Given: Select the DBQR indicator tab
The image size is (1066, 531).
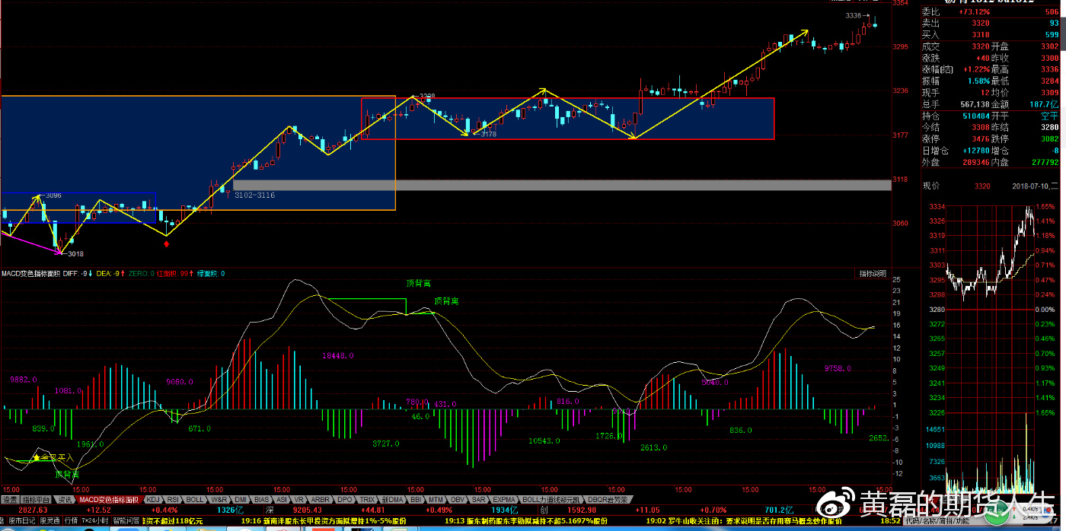Looking at the screenshot, I should click(x=608, y=500).
